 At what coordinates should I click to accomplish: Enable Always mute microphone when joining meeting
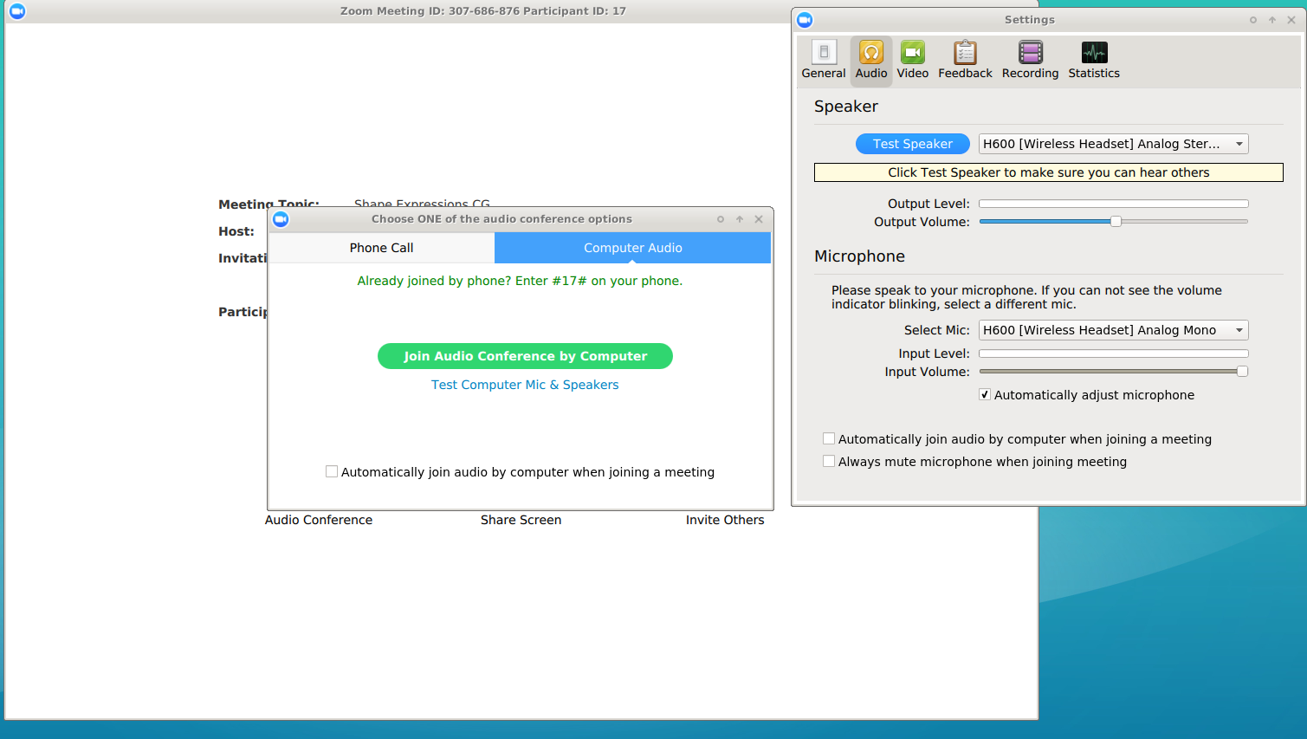[x=829, y=462]
